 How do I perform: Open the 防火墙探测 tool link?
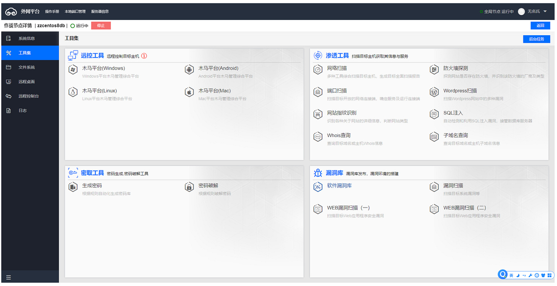(456, 68)
